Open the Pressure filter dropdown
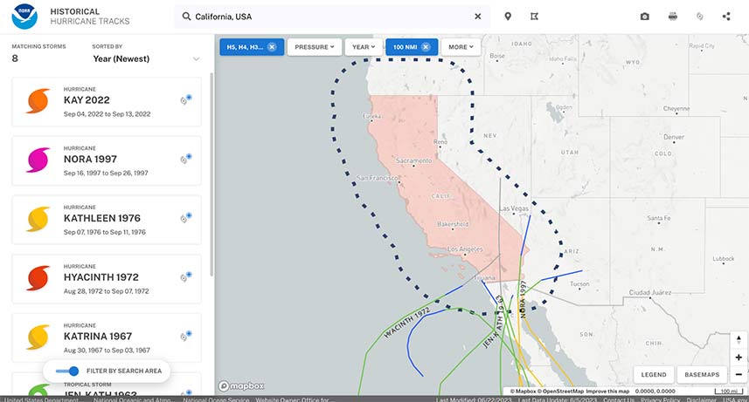This screenshot has height=402, width=749. click(x=315, y=47)
